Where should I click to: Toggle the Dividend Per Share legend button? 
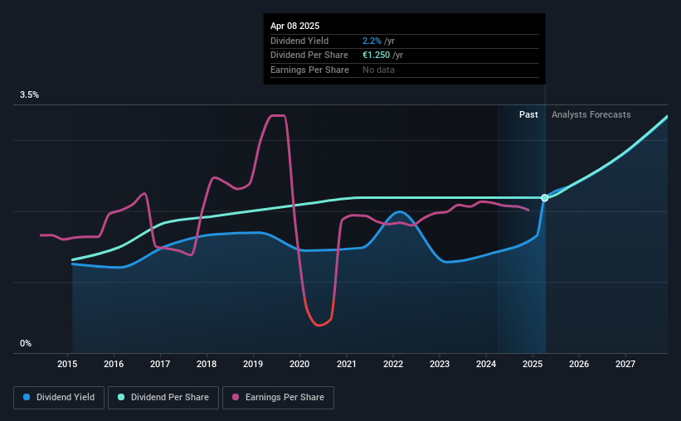tap(163, 398)
